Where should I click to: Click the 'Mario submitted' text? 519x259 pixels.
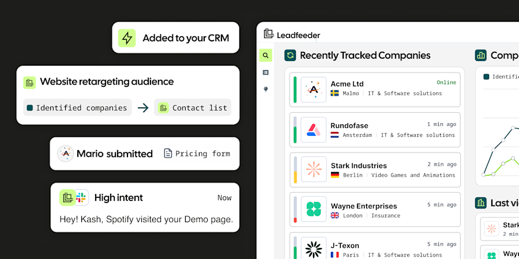click(115, 154)
